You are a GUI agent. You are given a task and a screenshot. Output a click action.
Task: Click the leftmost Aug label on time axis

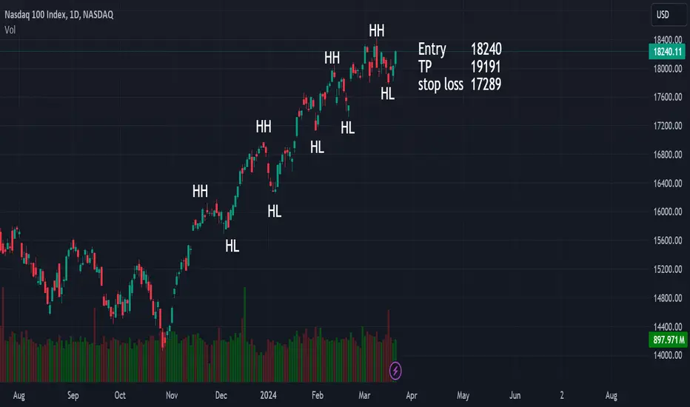[19, 396]
